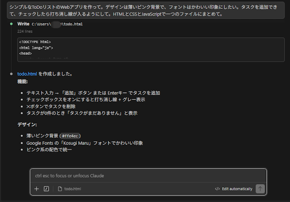The height and width of the screenshot is (202, 290).
Task: Click the bullet 'ピンク系の配色で統一'
Action: tap(49, 149)
